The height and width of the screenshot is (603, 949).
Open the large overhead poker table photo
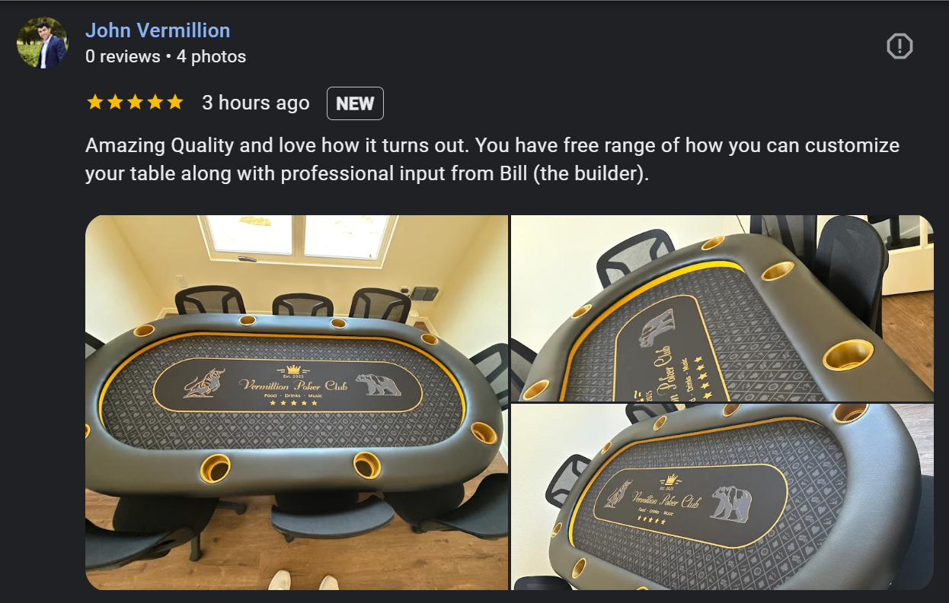pos(296,402)
